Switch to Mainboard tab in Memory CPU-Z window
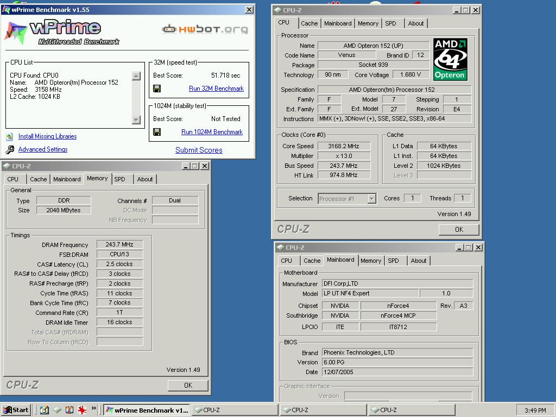 click(67, 179)
